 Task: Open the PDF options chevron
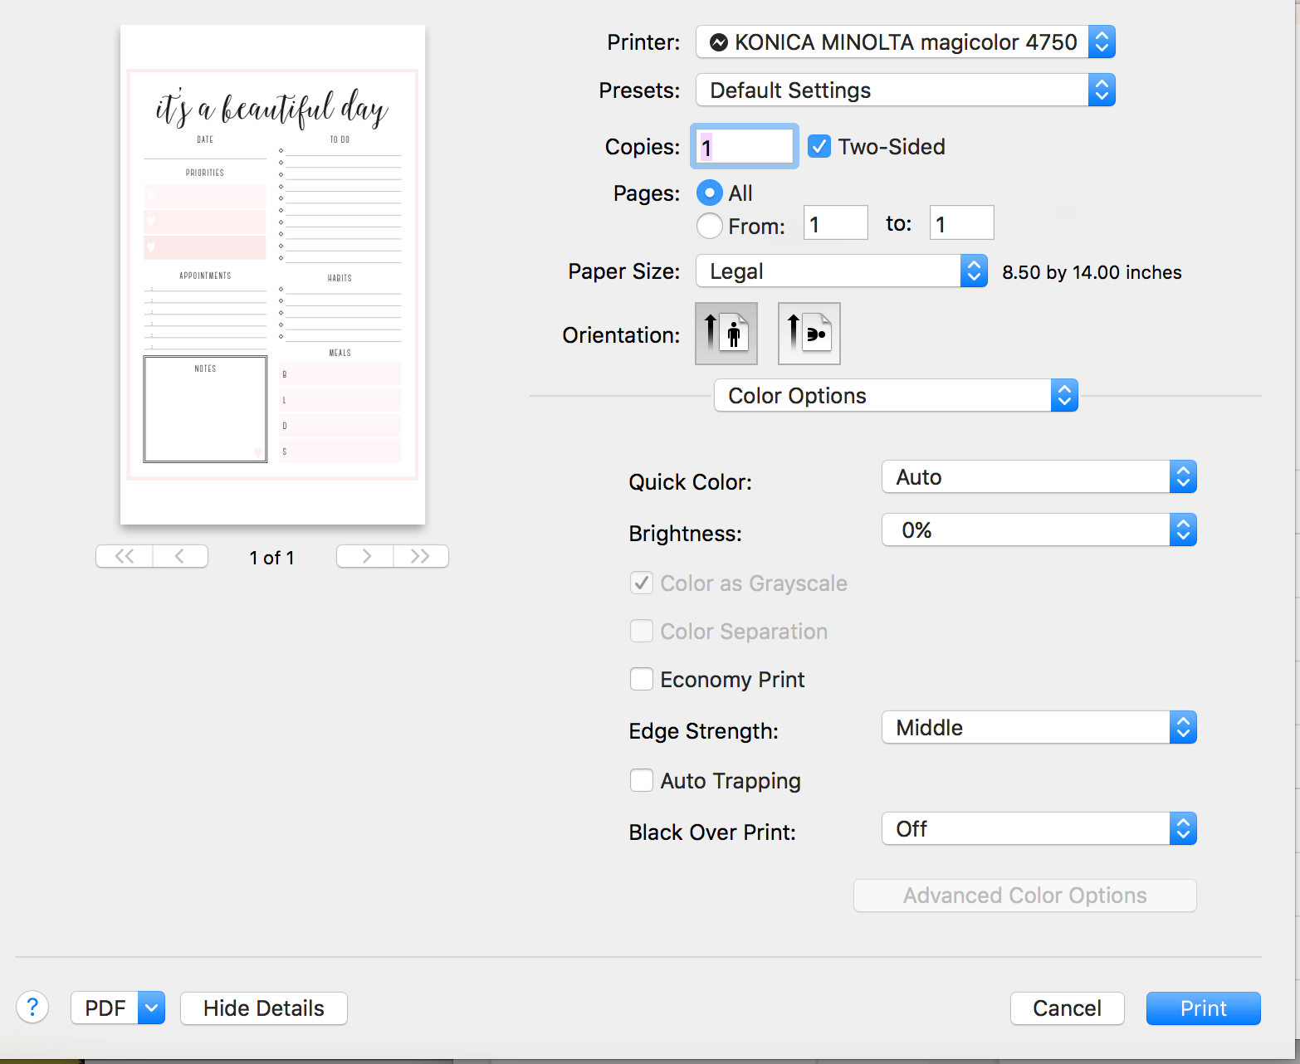tap(149, 1007)
